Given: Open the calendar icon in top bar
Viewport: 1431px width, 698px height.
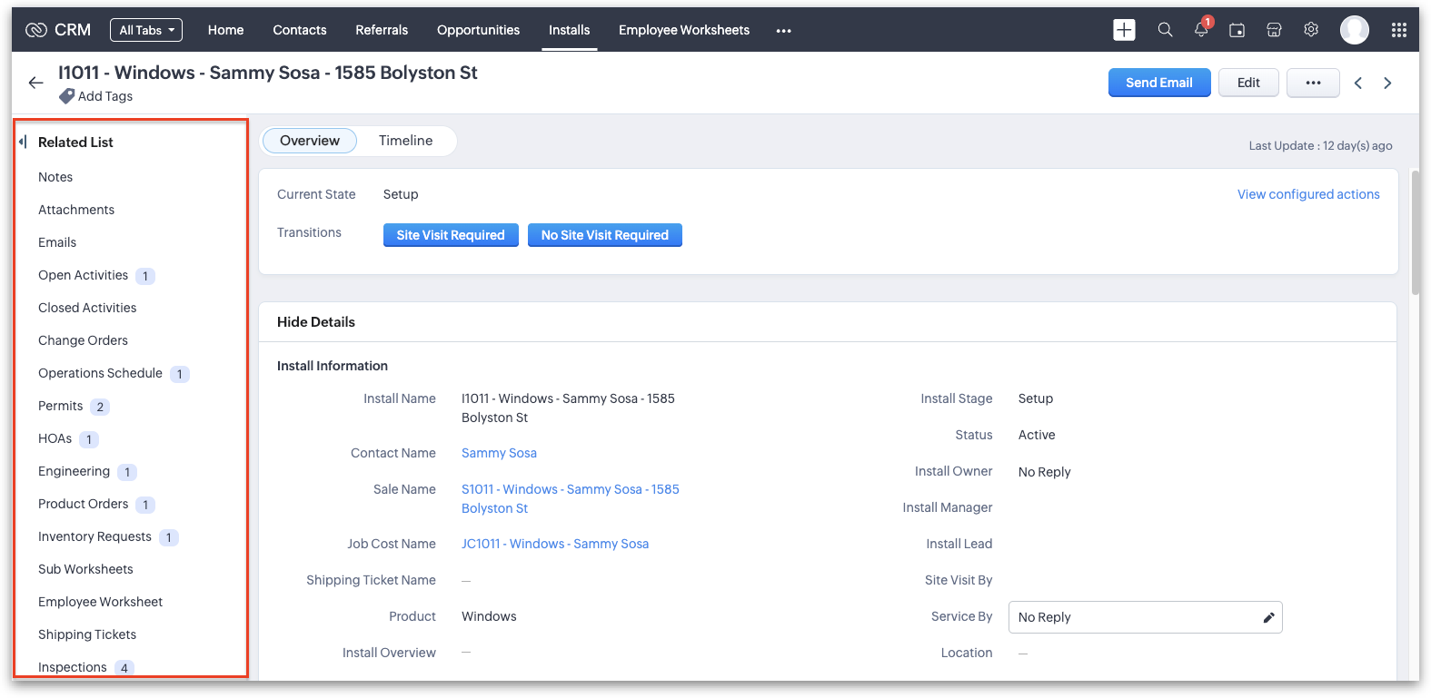Looking at the screenshot, I should pyautogui.click(x=1237, y=30).
